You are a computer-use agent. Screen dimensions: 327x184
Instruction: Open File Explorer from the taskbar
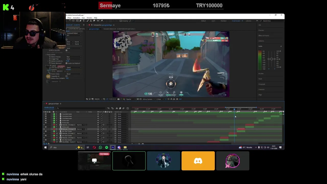(125, 147)
